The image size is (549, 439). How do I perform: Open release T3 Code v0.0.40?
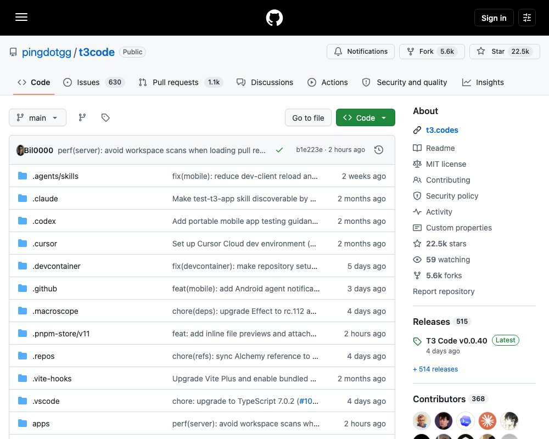pos(456,341)
